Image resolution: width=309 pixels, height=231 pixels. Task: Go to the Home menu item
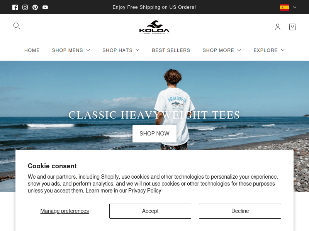coord(32,50)
